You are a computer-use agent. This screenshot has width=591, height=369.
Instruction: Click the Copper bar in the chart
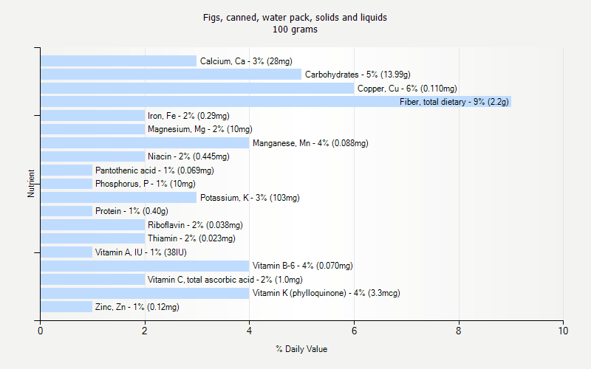point(197,89)
